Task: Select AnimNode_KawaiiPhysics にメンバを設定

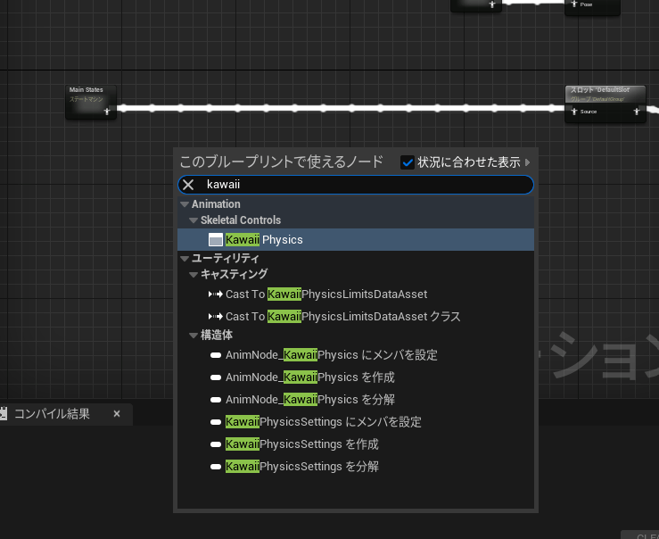Action: [x=356, y=355]
